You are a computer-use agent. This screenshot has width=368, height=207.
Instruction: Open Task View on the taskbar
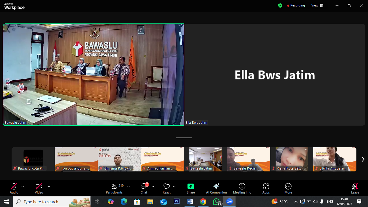tap(97, 202)
